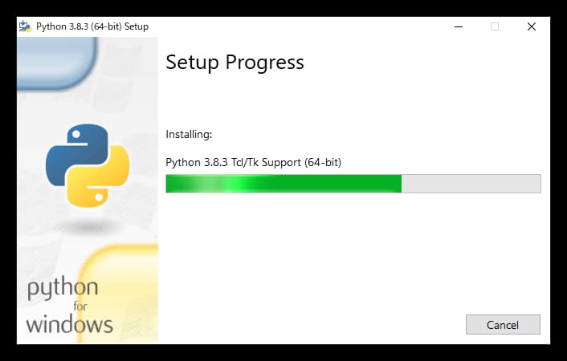Click the blue rounded shape at sidebar top
The height and width of the screenshot is (361, 567).
[57, 63]
